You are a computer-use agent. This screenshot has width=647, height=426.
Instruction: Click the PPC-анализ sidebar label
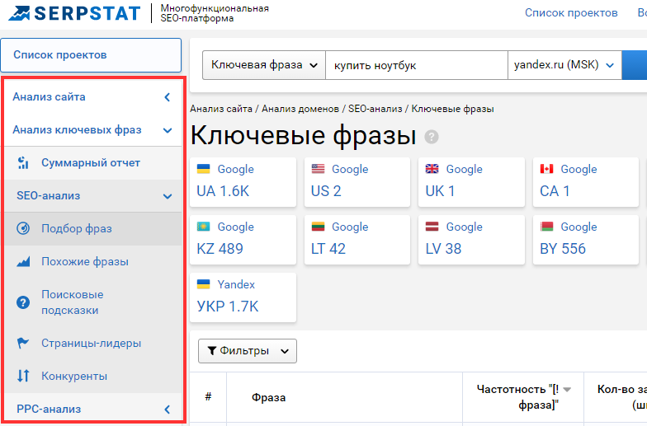pyautogui.click(x=49, y=409)
